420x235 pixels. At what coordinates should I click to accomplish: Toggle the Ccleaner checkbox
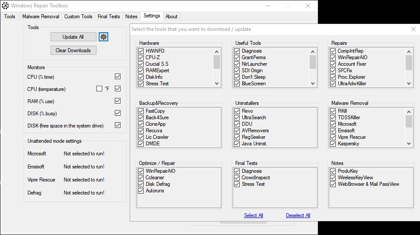click(141, 178)
